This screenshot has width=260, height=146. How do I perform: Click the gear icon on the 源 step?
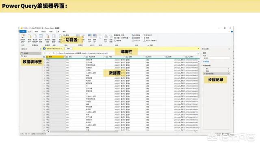(x=228, y=69)
